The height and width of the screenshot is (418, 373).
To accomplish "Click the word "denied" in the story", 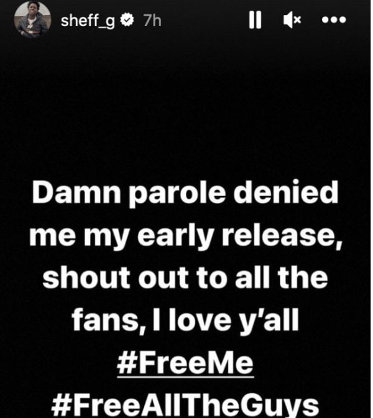I will pos(286,192).
